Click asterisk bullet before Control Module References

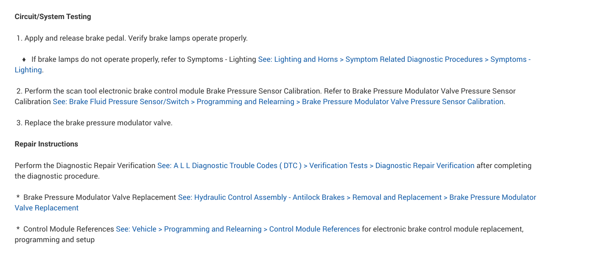(x=18, y=229)
